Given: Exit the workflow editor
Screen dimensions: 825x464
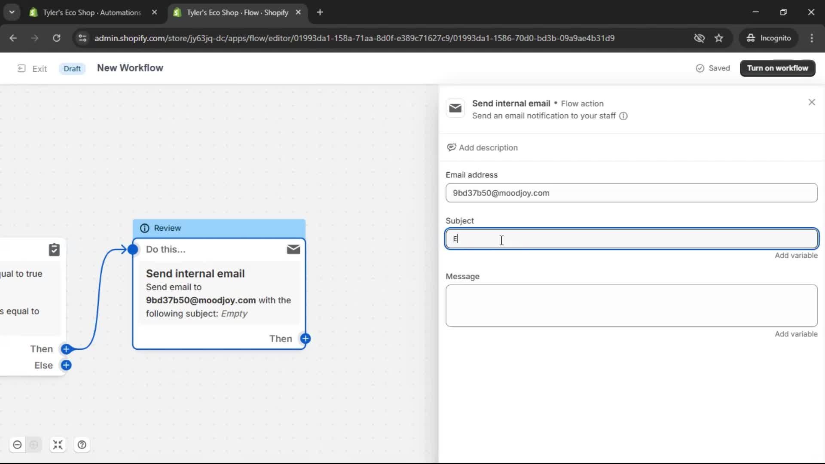Looking at the screenshot, I should coord(32,68).
